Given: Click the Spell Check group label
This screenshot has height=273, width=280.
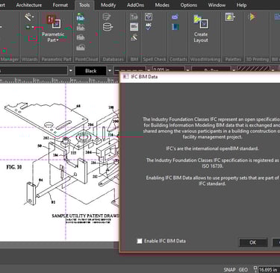Looking at the screenshot, I should point(155,59).
